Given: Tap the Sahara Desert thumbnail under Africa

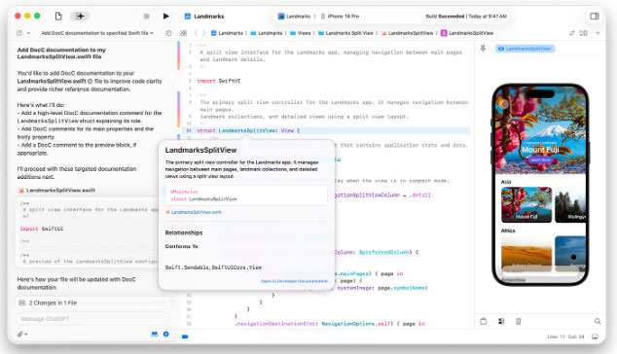Looking at the screenshot, I should pyautogui.click(x=526, y=253).
